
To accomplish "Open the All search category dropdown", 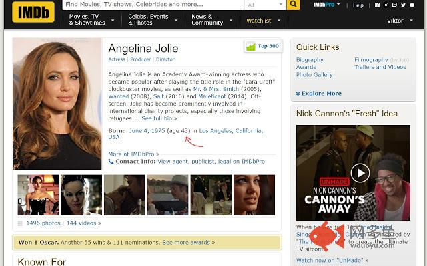I will [265, 5].
